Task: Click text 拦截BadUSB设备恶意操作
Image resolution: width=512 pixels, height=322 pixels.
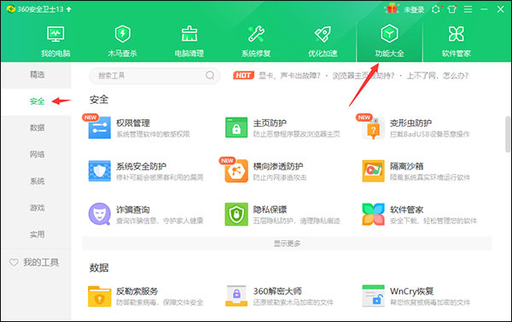Action: coord(430,135)
